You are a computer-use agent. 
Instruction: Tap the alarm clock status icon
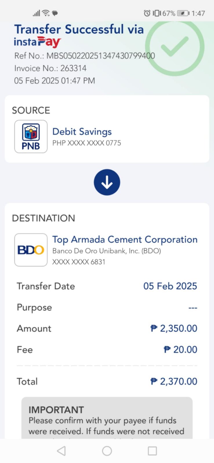point(147,13)
